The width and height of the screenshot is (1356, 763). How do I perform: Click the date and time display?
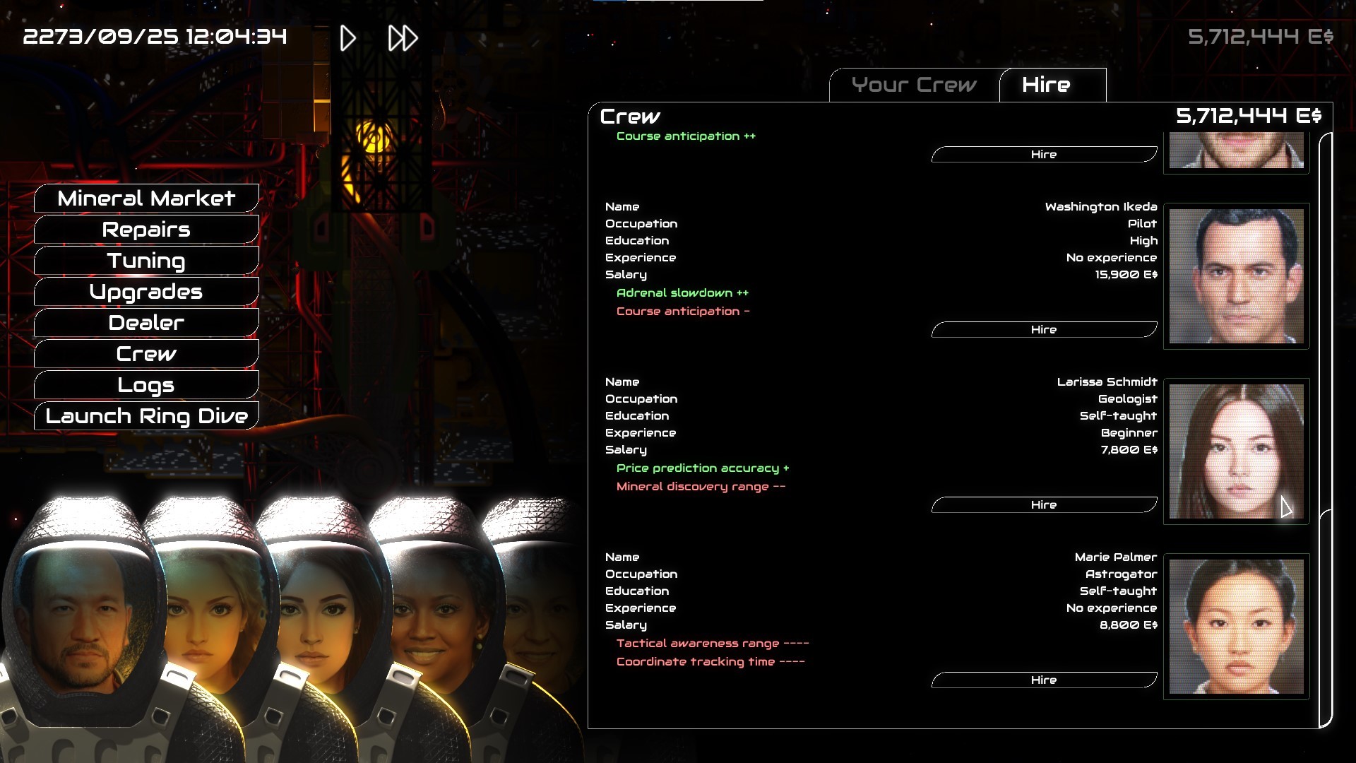155,37
